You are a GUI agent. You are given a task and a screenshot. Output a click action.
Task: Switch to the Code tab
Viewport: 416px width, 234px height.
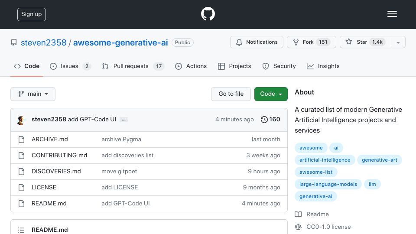(x=26, y=66)
